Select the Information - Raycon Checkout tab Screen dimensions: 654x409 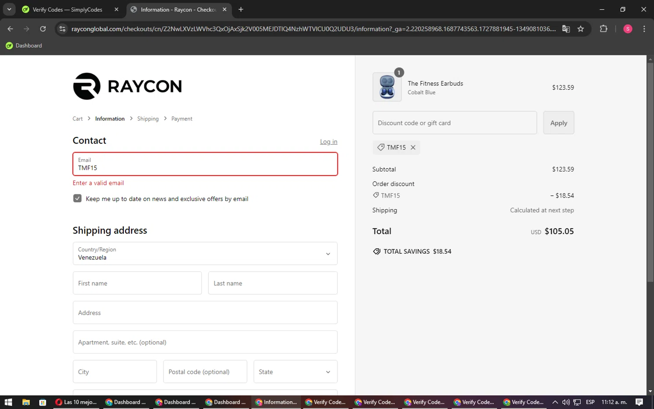click(x=179, y=9)
